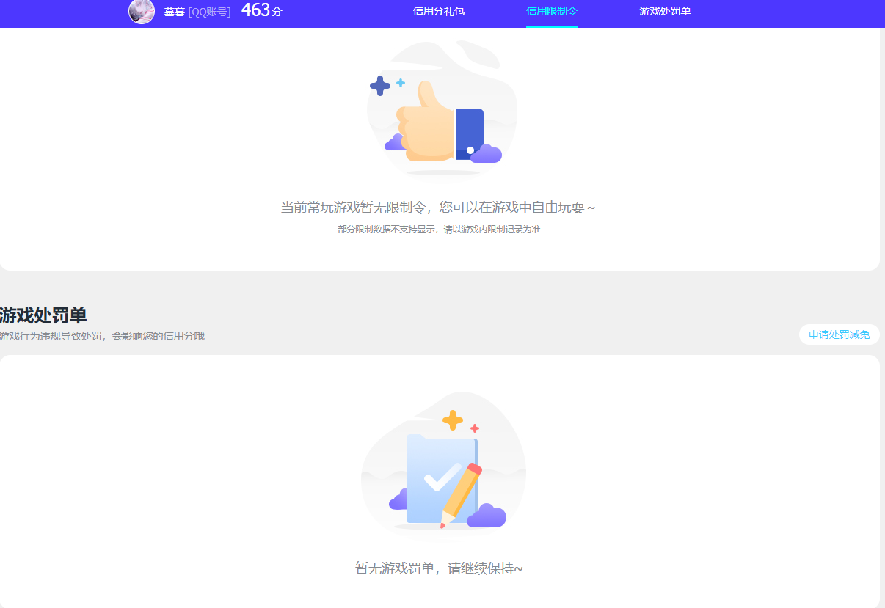Switch to the 游戏处罚单 tab
This screenshot has width=885, height=608.
point(665,12)
